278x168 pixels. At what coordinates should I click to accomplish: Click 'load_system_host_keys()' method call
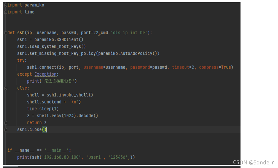pyautogui.click(x=57, y=47)
